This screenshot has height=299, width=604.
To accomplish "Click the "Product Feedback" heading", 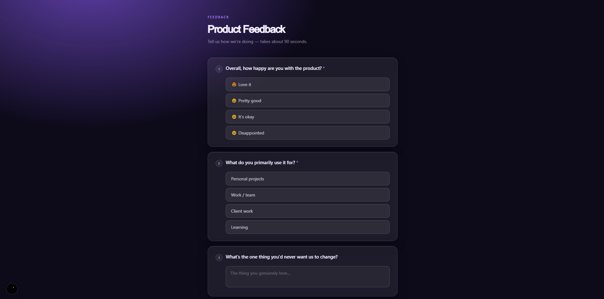I will click(246, 29).
